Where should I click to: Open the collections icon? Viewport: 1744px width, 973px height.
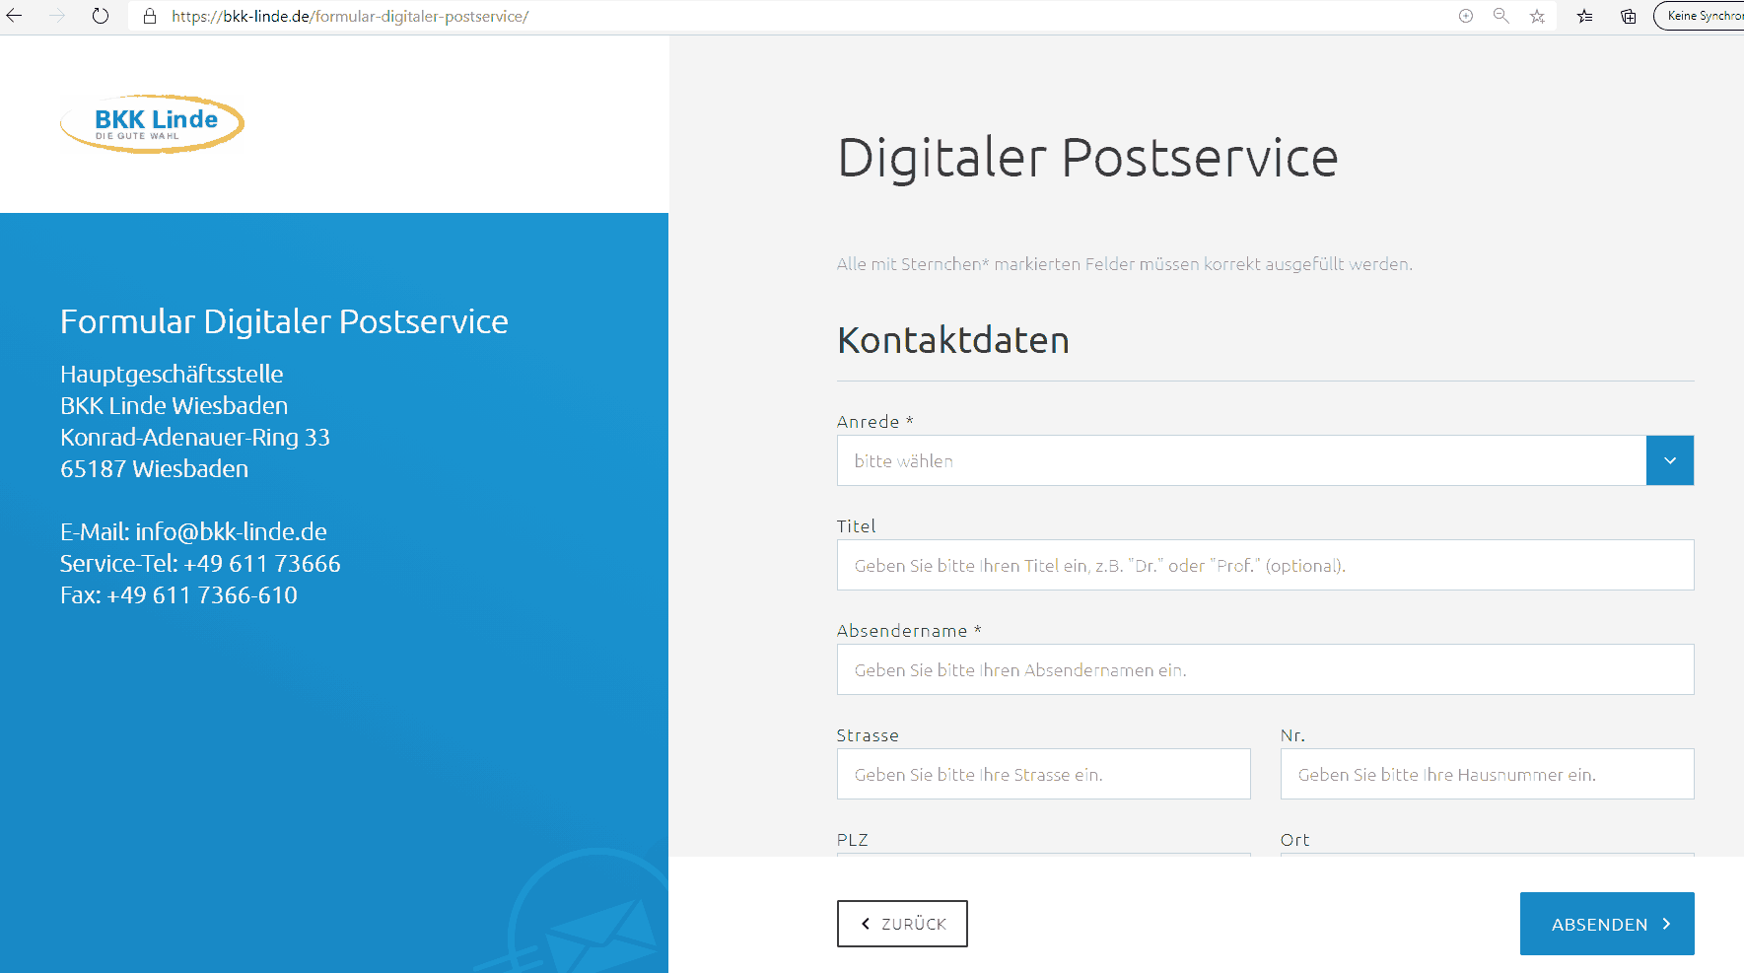pos(1629,16)
